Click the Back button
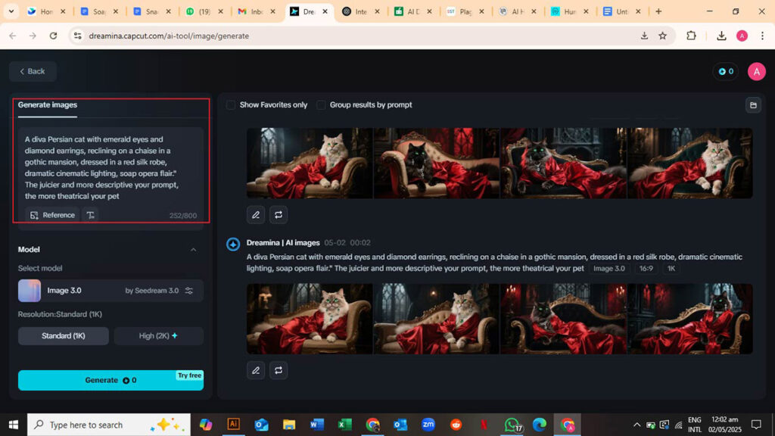The width and height of the screenshot is (775, 436). click(x=32, y=72)
